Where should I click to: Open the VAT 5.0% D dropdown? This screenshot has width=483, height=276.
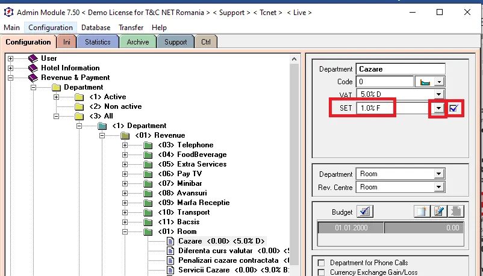tap(438, 94)
